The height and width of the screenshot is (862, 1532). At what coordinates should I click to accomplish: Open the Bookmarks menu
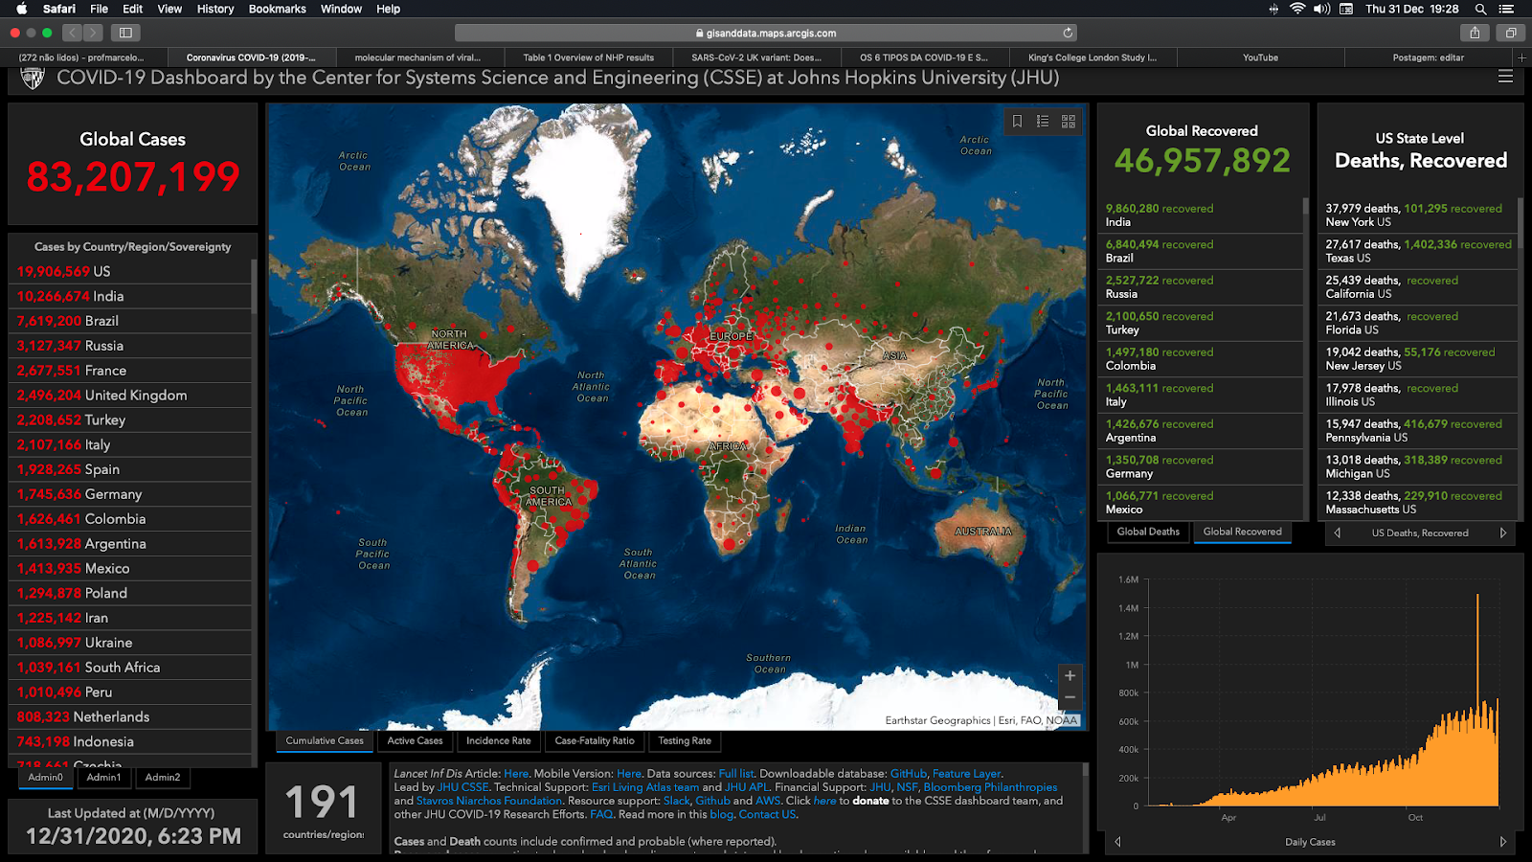(278, 9)
